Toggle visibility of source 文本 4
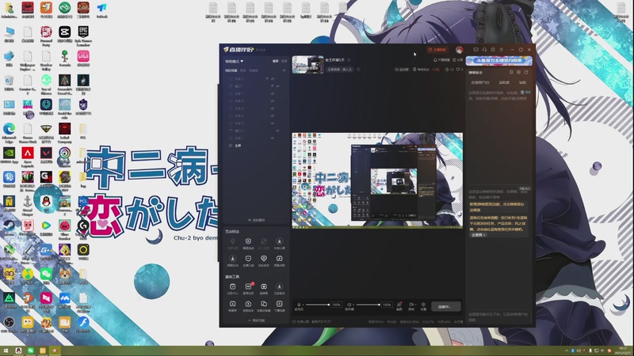Image resolution: width=634 pixels, height=356 pixels. [273, 108]
